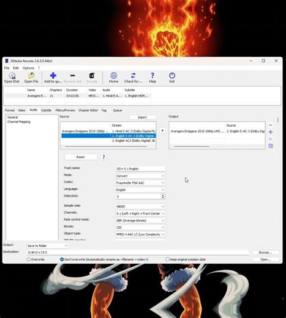The image size is (286, 318).
Task: Add output track with plus icon
Action: click(271, 132)
